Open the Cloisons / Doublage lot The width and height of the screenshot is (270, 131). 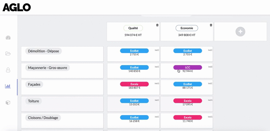(x=43, y=118)
